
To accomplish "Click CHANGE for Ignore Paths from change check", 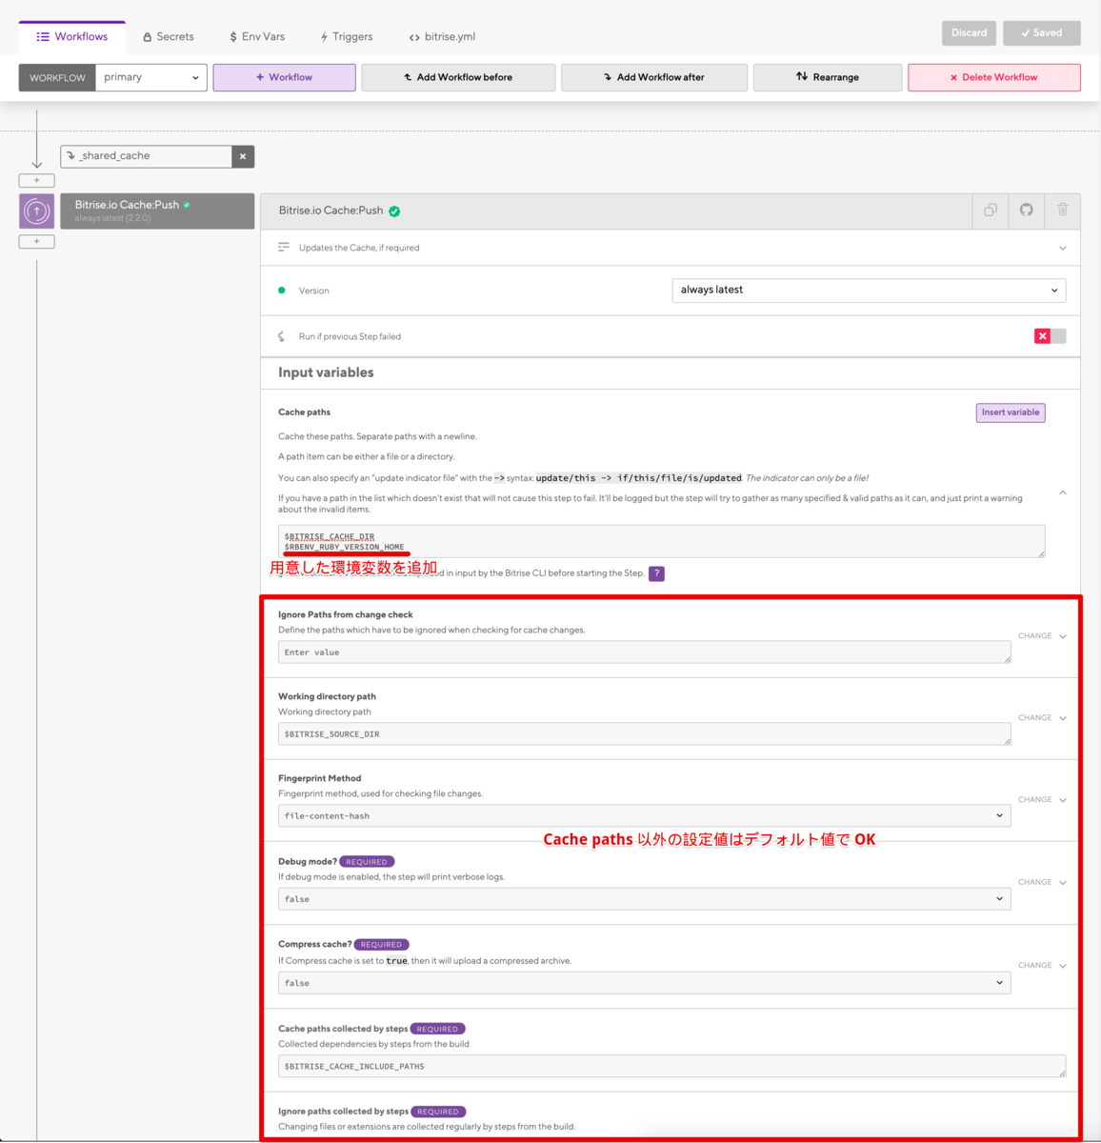I will pos(1042,636).
